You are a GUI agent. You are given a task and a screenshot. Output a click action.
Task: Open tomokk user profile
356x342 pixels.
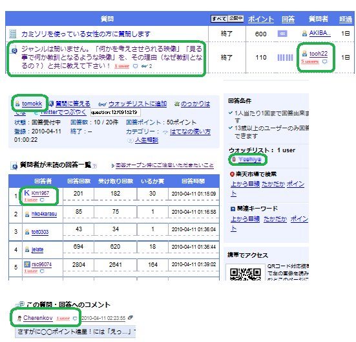click(32, 104)
